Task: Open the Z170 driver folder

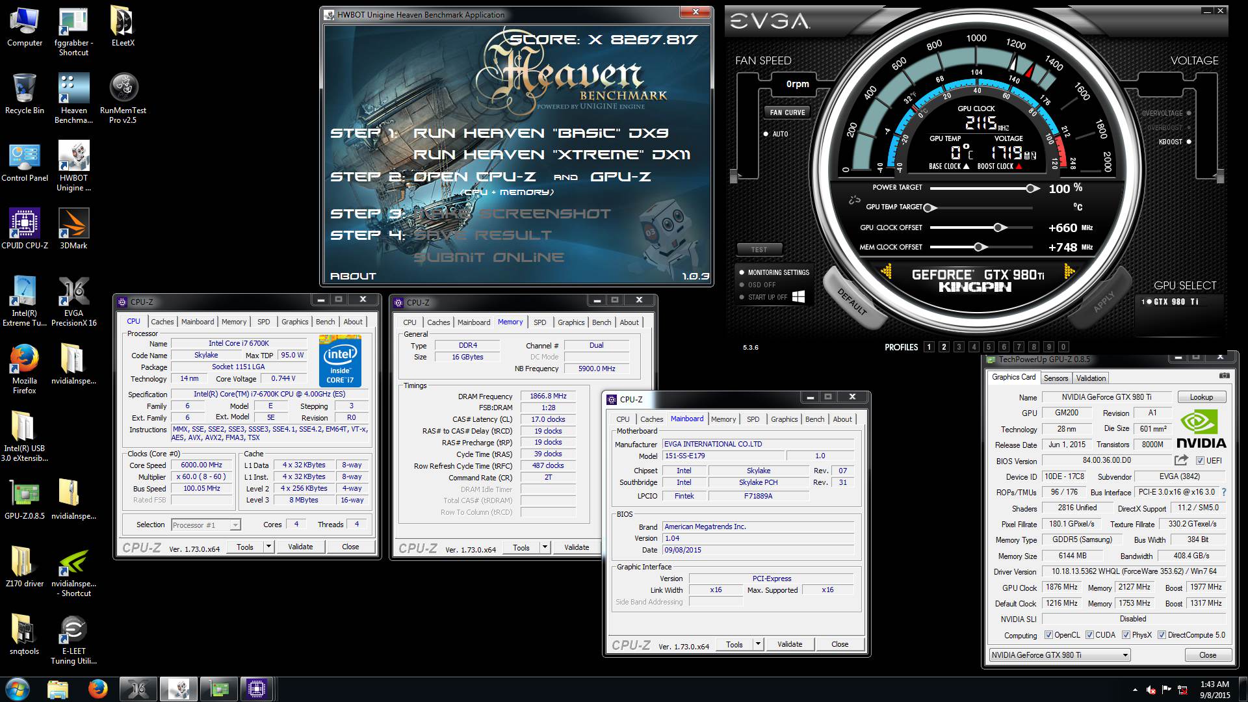Action: click(x=25, y=567)
